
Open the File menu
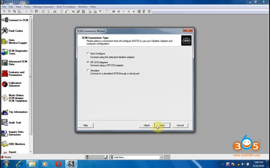point(4,7)
